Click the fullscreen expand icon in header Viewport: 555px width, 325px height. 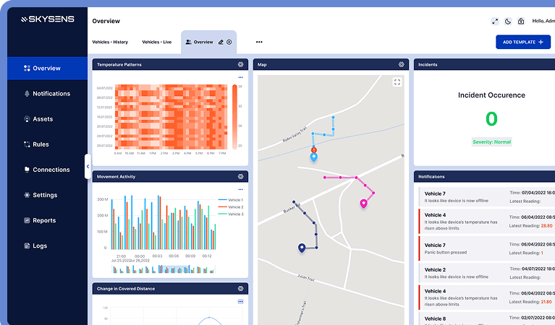(x=495, y=22)
